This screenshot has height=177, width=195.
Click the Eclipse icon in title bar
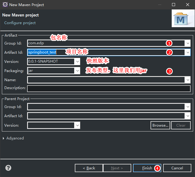(5, 5)
